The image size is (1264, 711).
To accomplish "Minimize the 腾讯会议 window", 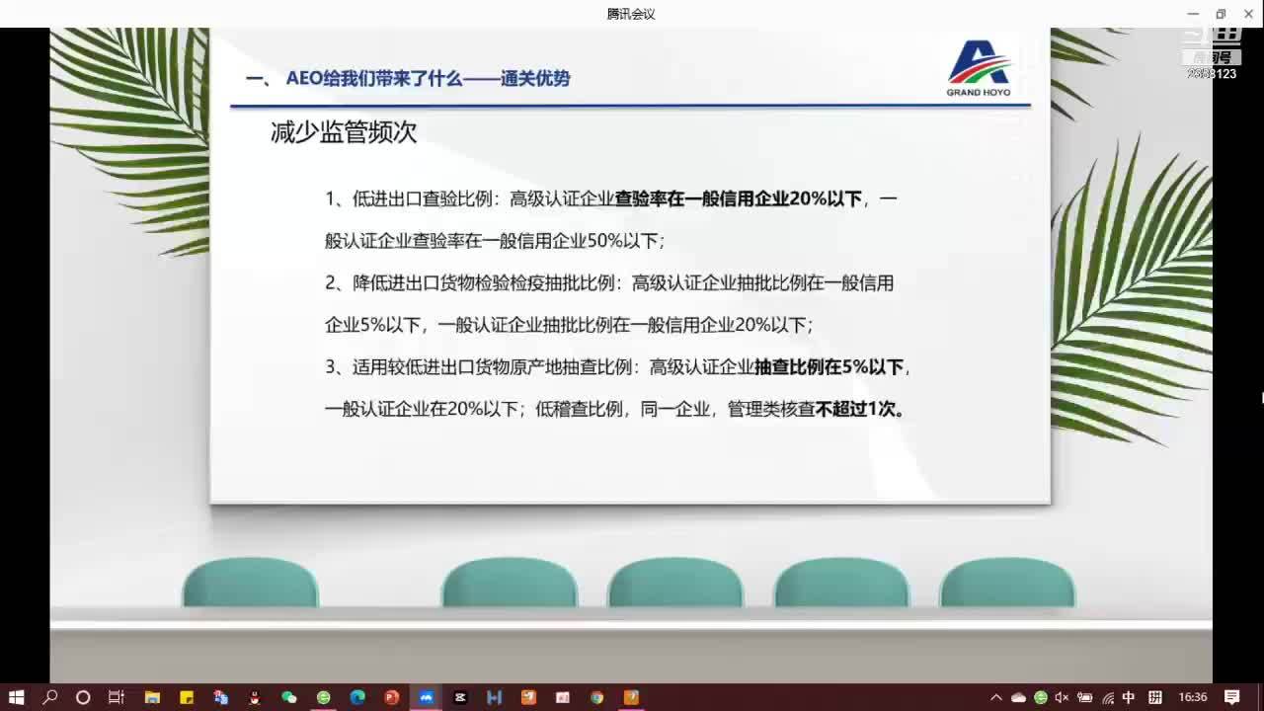I will pyautogui.click(x=1194, y=14).
